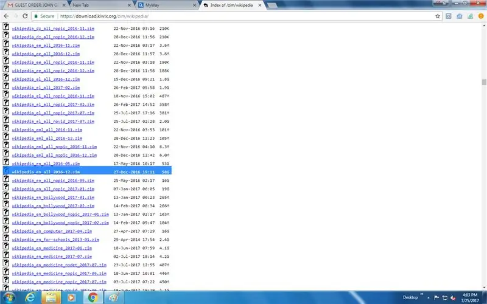Screen dimensions: 487x304
Task: Click file icon beside wikipedia_en_computer_2017-04.zim
Action: [x=6, y=229]
